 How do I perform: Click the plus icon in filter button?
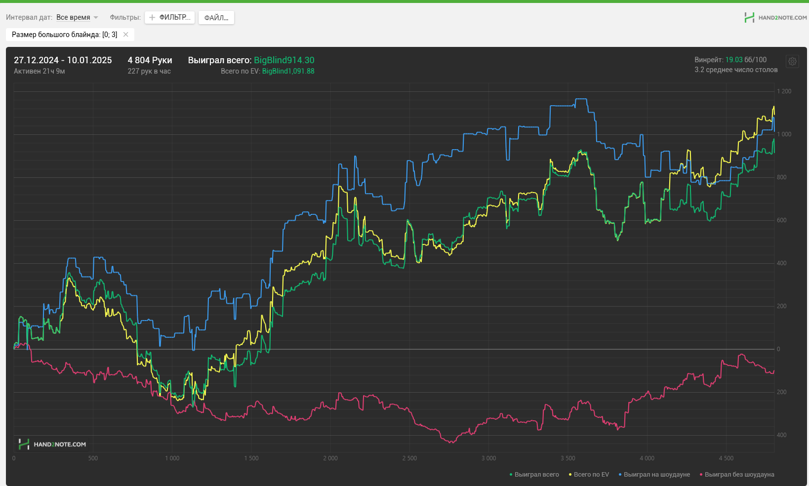coord(152,17)
